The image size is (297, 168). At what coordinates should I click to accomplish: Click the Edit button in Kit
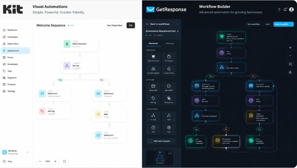click(131, 25)
